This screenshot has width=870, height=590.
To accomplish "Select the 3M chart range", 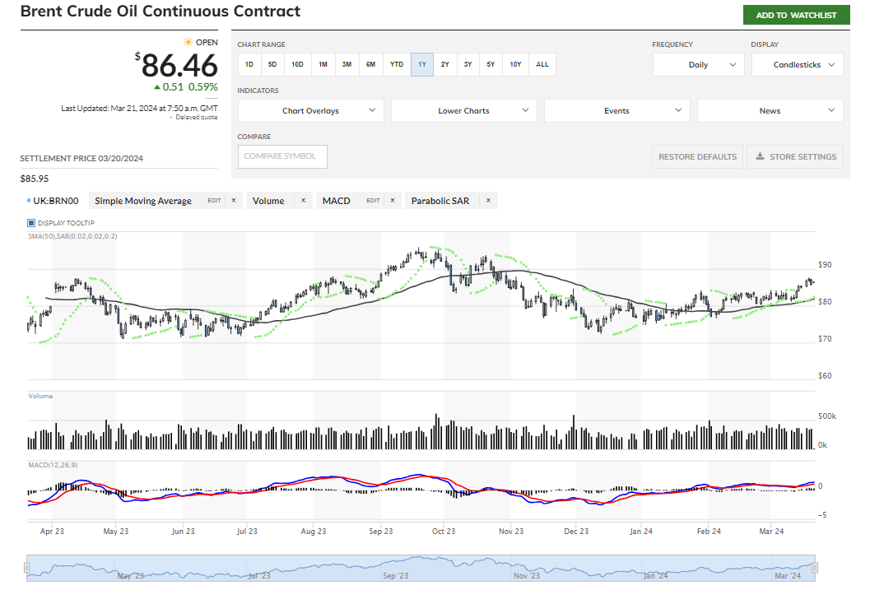I will (347, 64).
